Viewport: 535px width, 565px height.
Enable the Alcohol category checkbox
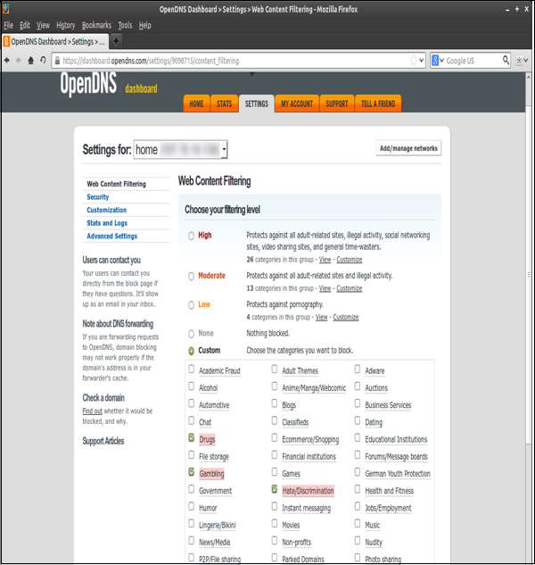(x=191, y=386)
